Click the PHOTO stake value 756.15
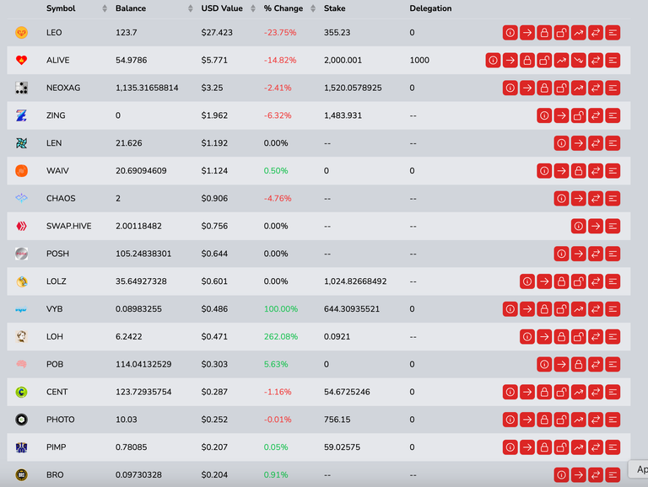This screenshot has width=648, height=487. pos(337,420)
